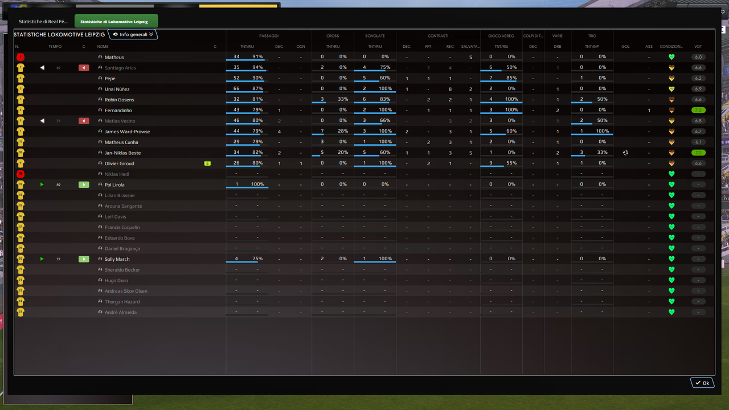Click the yellow shirt icon for Unai Núñez
The image size is (729, 410).
pyautogui.click(x=21, y=89)
